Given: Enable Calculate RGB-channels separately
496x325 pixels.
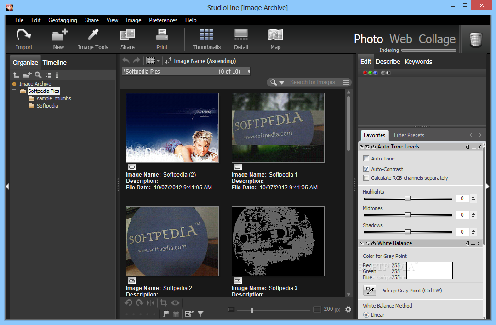Looking at the screenshot, I should (366, 178).
